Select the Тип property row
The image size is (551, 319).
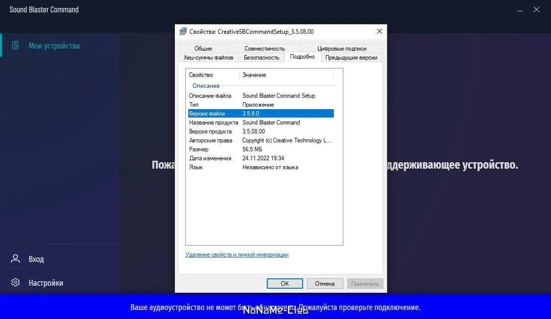[261, 105]
